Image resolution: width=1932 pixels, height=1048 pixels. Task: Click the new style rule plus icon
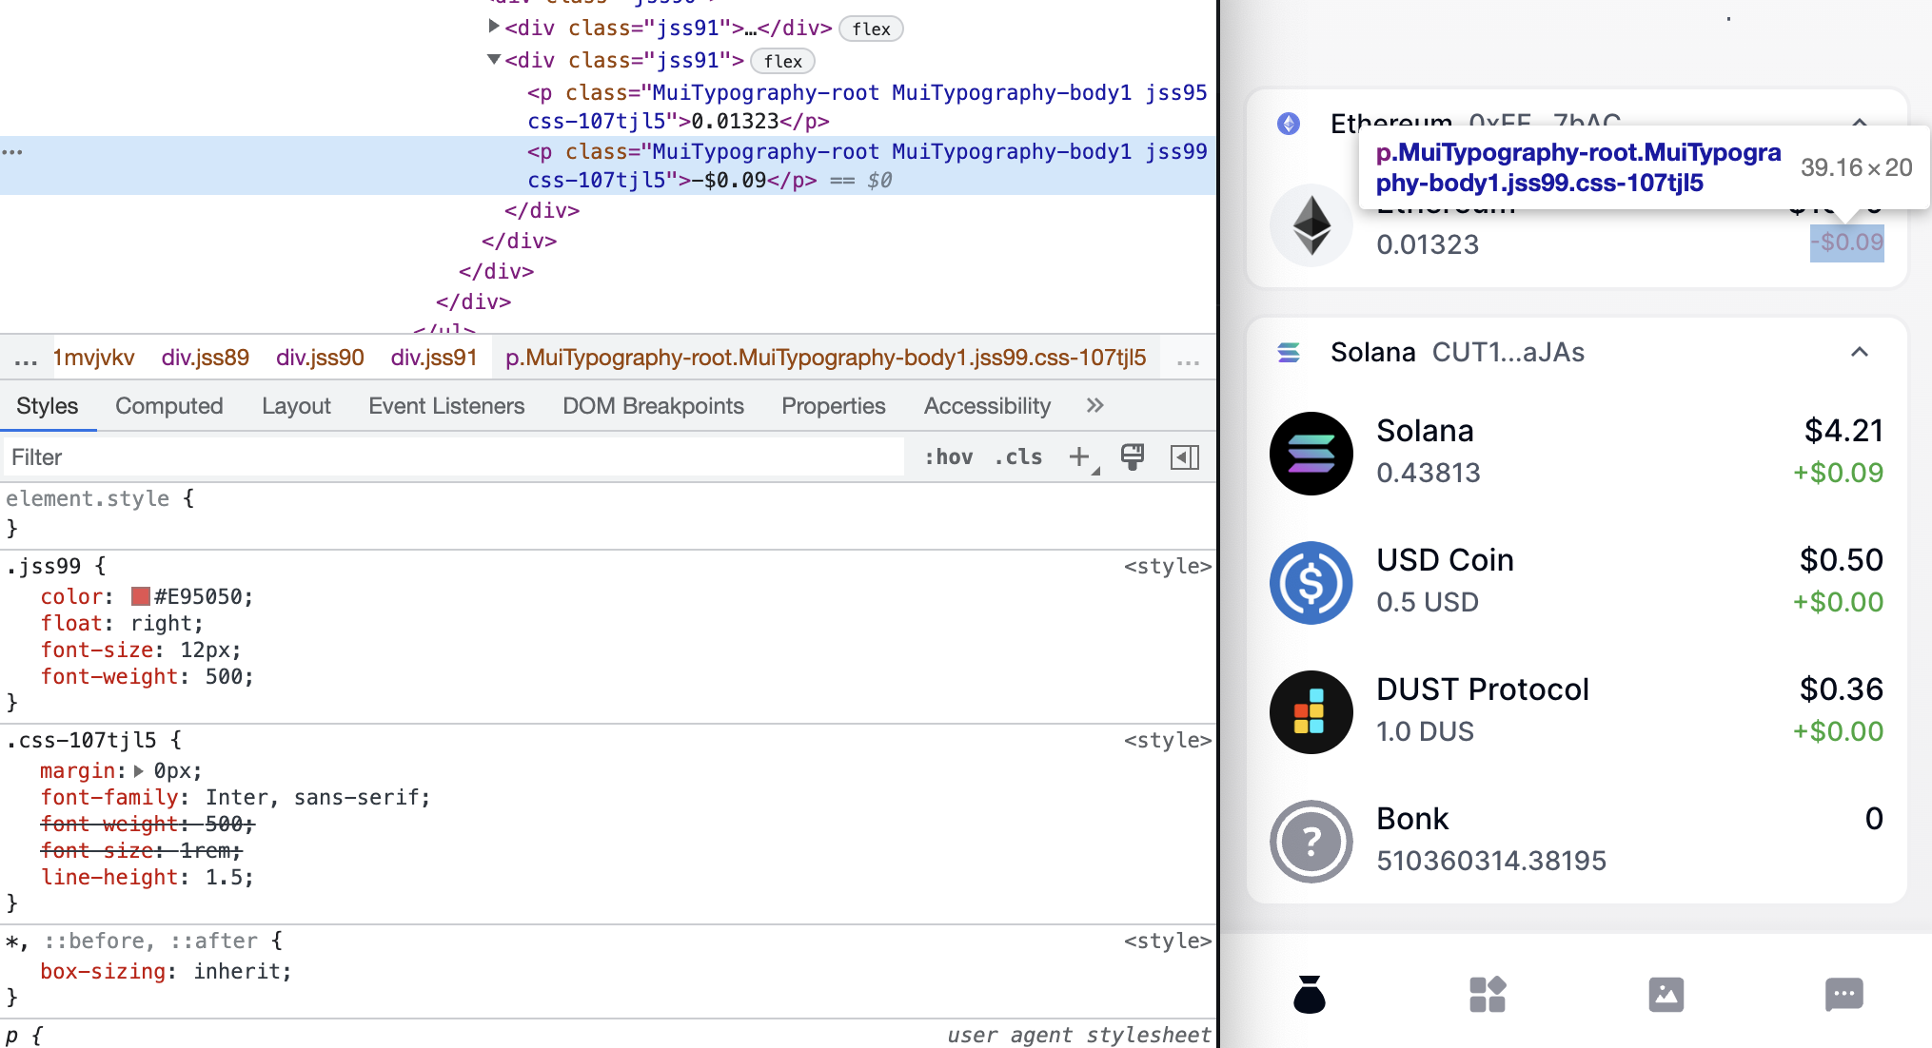point(1078,457)
